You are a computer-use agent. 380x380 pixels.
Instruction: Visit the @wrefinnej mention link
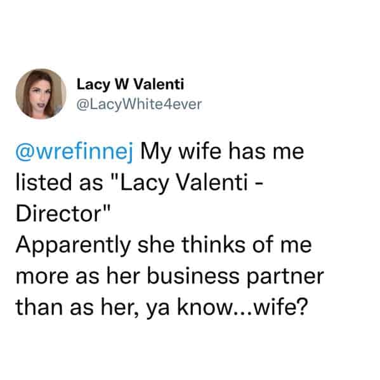point(74,152)
